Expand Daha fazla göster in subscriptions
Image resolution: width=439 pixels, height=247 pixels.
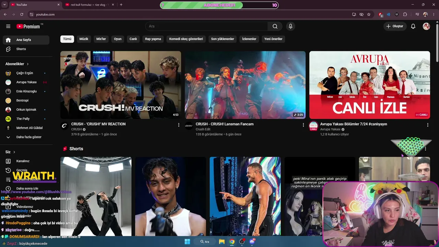26,137
